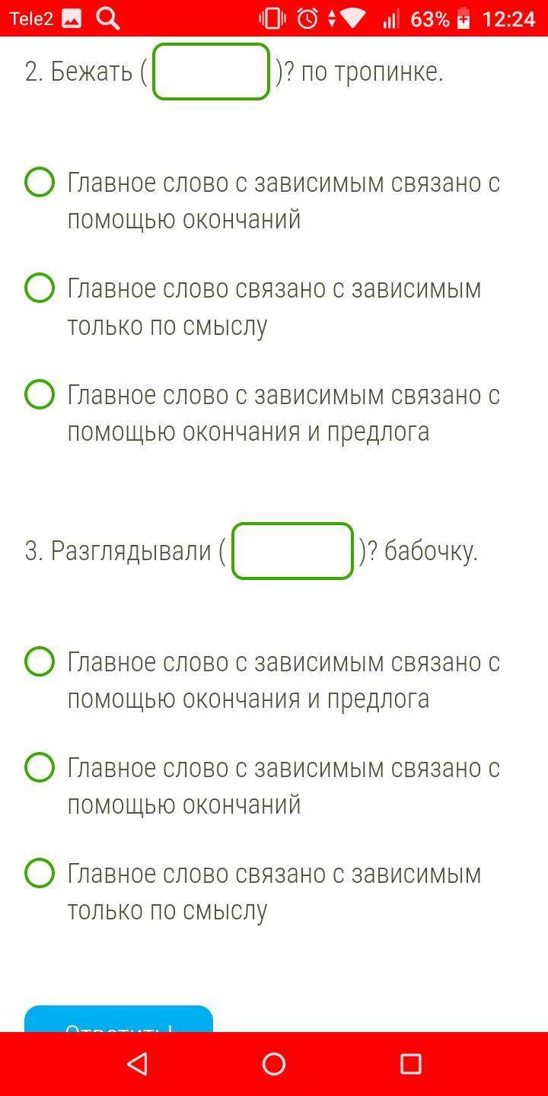Image resolution: width=548 pixels, height=1096 pixels.
Task: Open the blank dropdown in question 2
Action: [x=211, y=72]
